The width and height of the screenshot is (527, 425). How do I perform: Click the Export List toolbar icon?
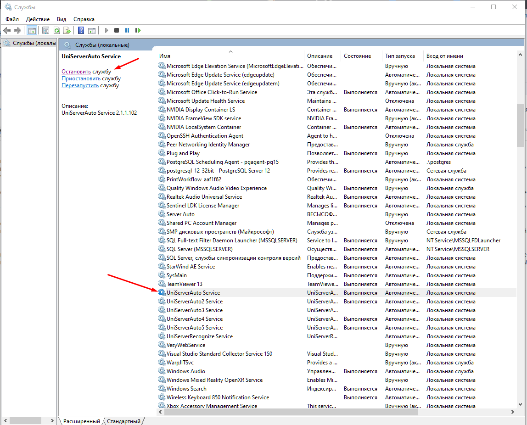(x=67, y=30)
